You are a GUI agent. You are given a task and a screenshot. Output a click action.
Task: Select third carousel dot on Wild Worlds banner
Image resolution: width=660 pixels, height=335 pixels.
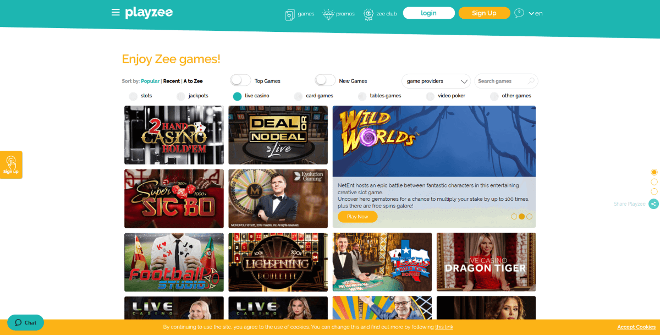tap(530, 217)
